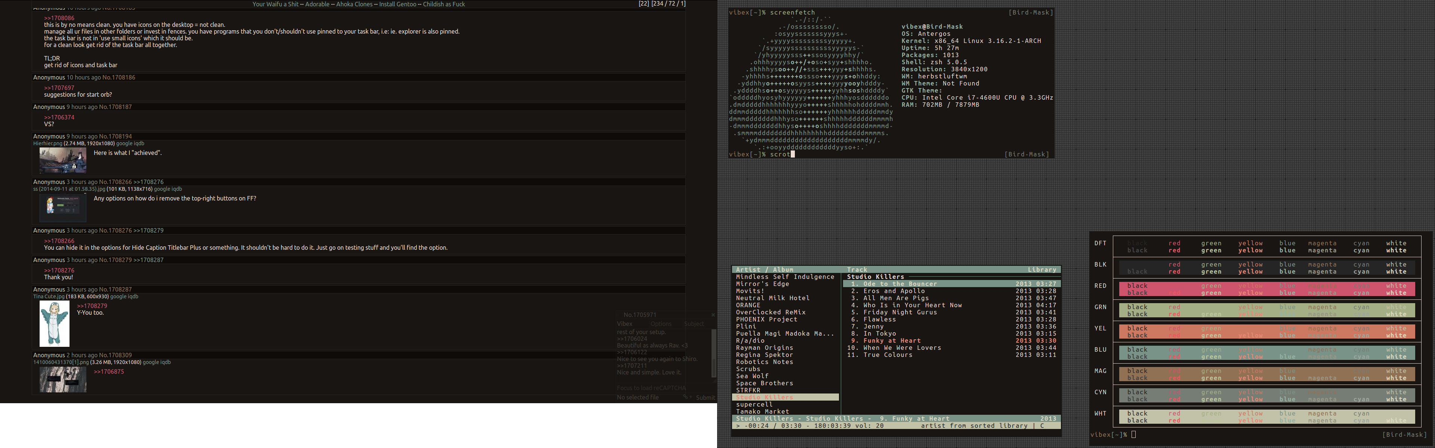Click the prompt in the color test terminal
The height and width of the screenshot is (448, 1435).
pyautogui.click(x=1113, y=435)
